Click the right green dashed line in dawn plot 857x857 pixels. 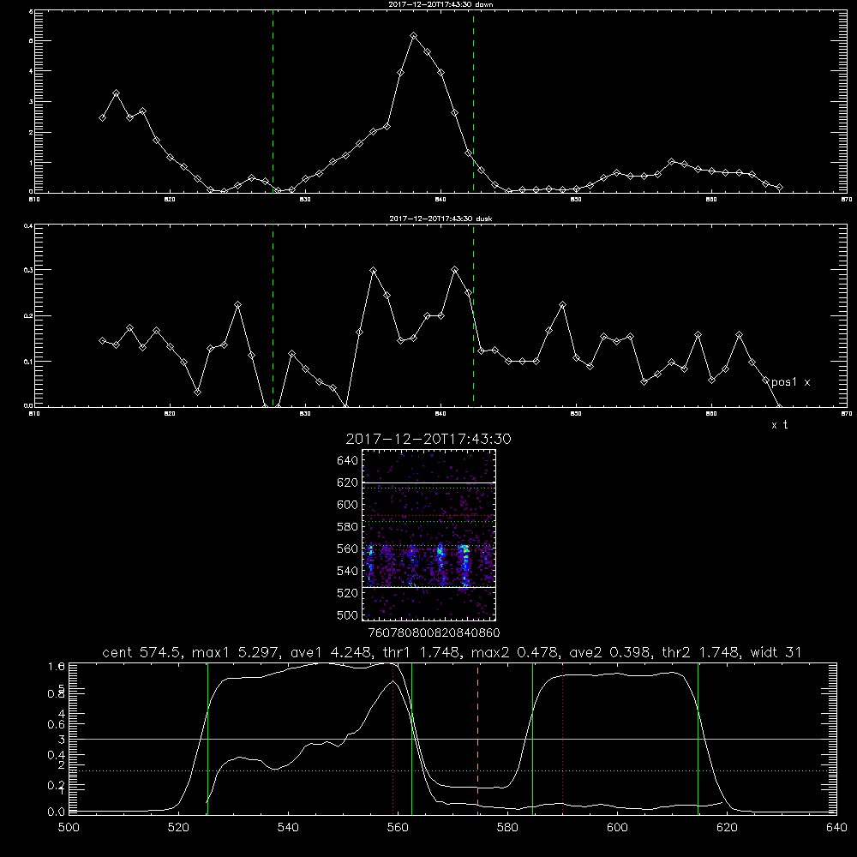point(473,101)
